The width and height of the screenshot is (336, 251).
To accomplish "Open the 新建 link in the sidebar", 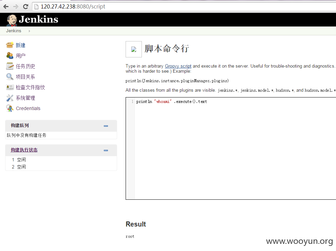I will tap(21, 45).
